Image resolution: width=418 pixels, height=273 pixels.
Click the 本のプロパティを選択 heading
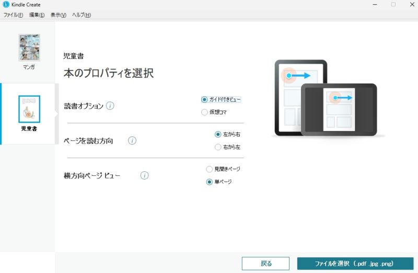pos(109,73)
